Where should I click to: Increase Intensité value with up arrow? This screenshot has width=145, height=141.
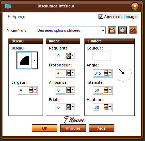coord(106,89)
